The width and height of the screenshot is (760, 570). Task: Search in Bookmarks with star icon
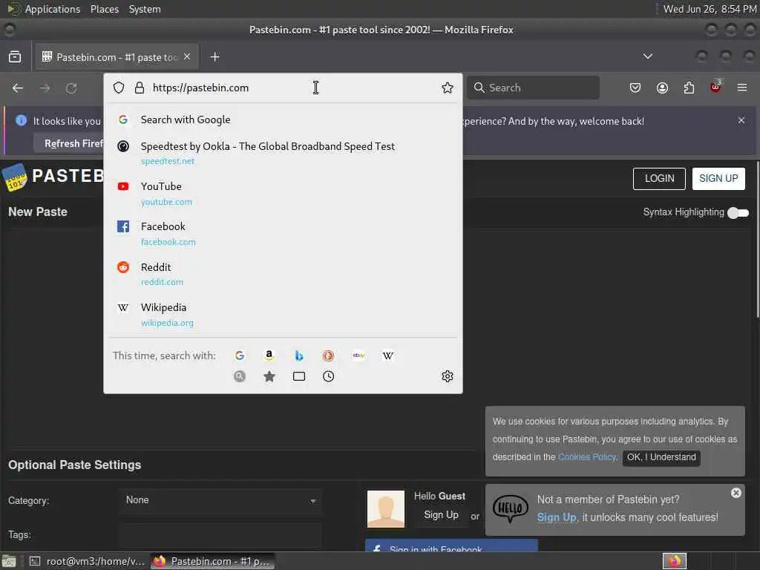pos(269,376)
